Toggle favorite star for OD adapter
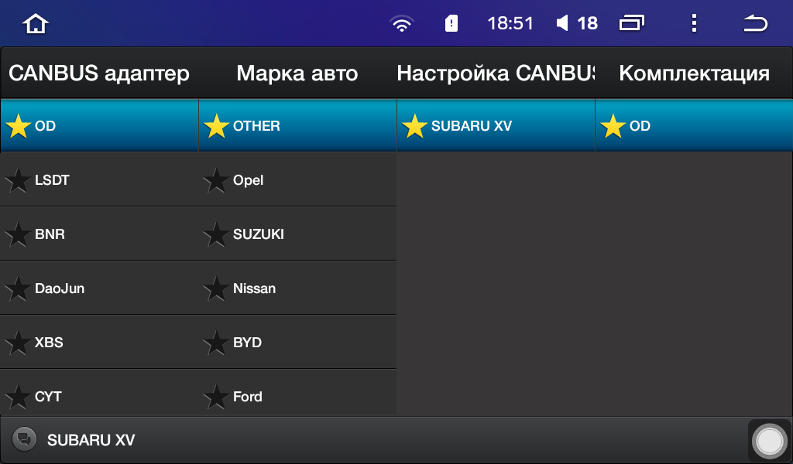Screen dimensions: 793x464 pyautogui.click(x=19, y=126)
